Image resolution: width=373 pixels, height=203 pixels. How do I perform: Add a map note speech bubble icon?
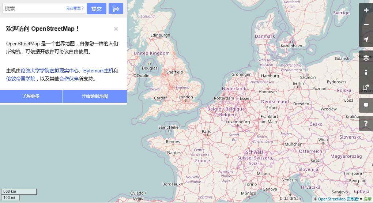pos(366,105)
